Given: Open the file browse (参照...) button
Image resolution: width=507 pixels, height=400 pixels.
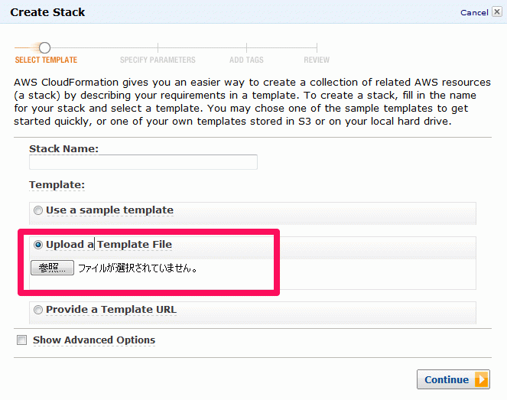Looking at the screenshot, I should 52,268.
